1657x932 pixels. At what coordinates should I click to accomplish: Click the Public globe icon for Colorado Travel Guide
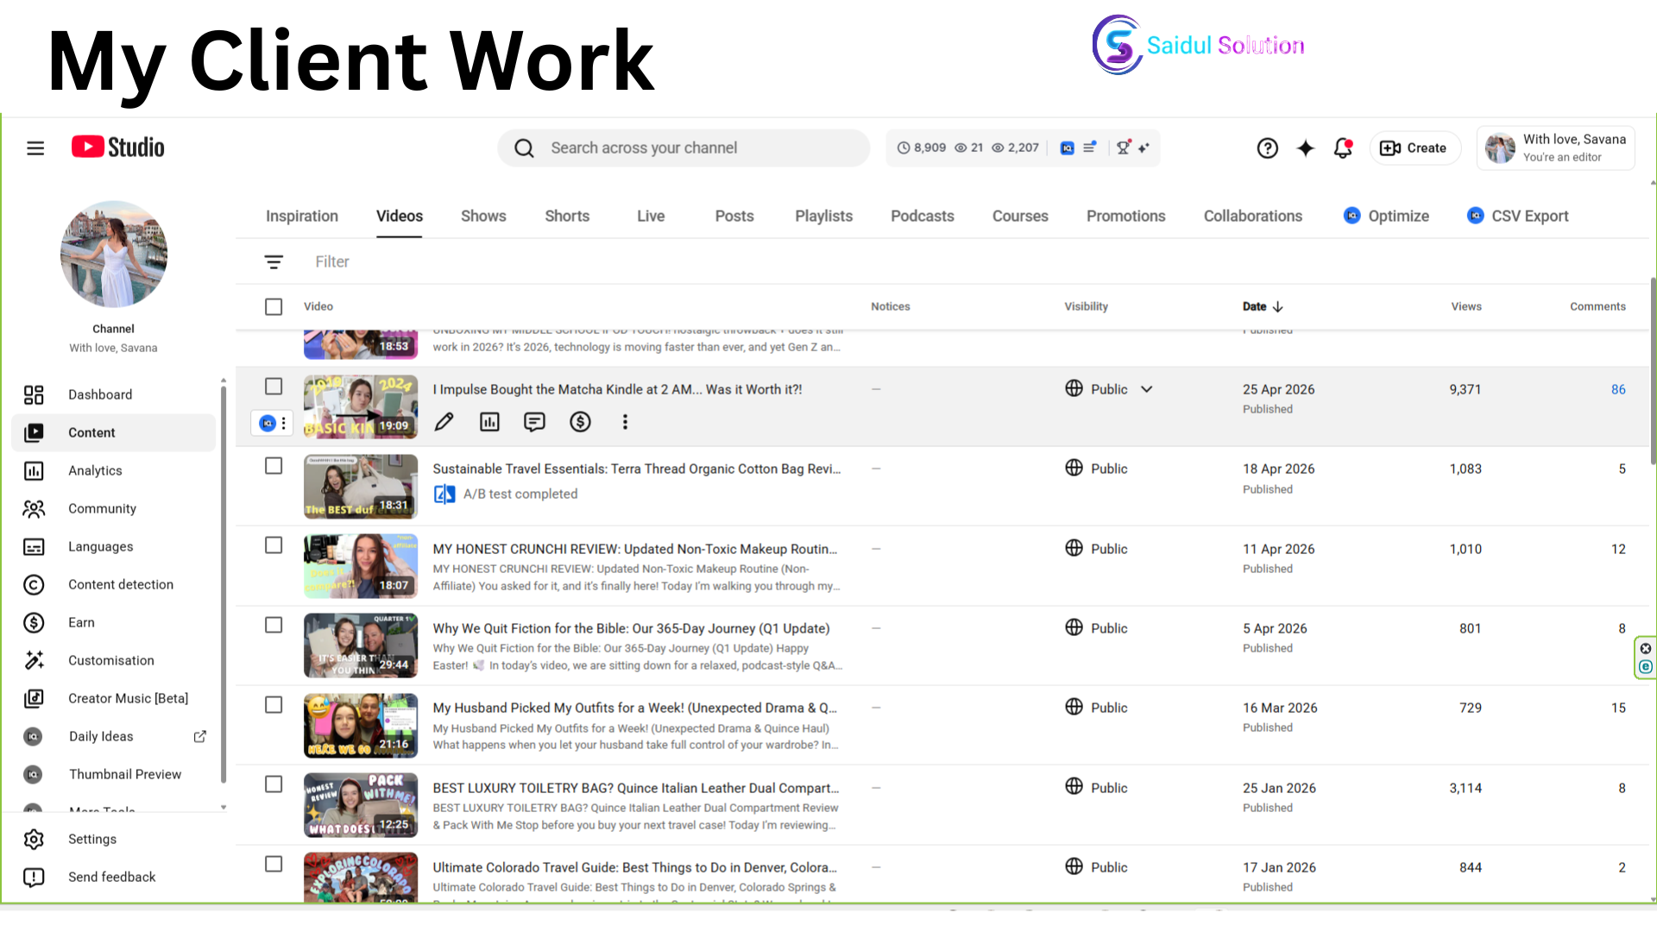pos(1074,866)
